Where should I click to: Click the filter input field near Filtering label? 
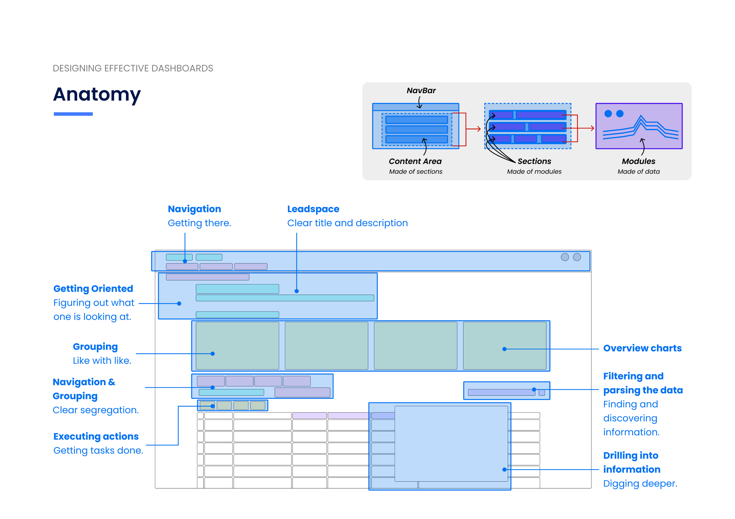501,392
